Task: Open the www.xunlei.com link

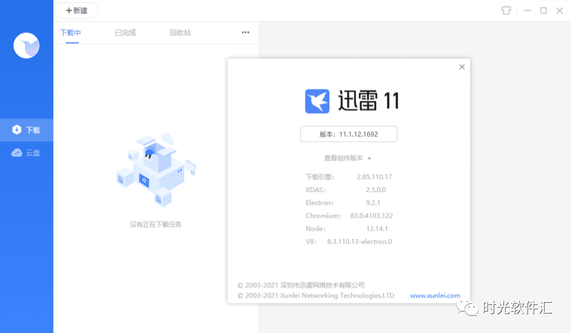Action: pyautogui.click(x=435, y=296)
